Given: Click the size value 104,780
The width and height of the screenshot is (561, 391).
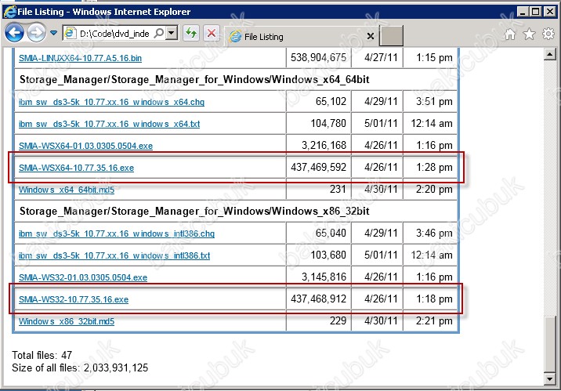Looking at the screenshot, I should pyautogui.click(x=328, y=124).
